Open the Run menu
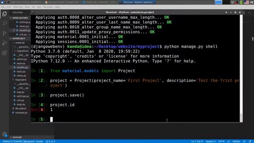254x143 pixels. [39, 7]
